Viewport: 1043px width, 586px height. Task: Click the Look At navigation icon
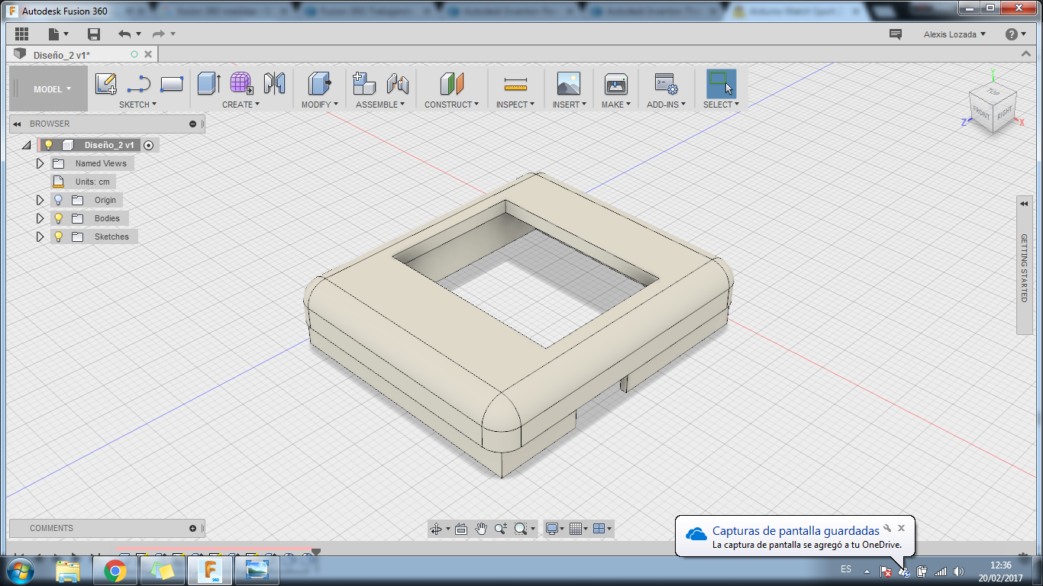(461, 529)
